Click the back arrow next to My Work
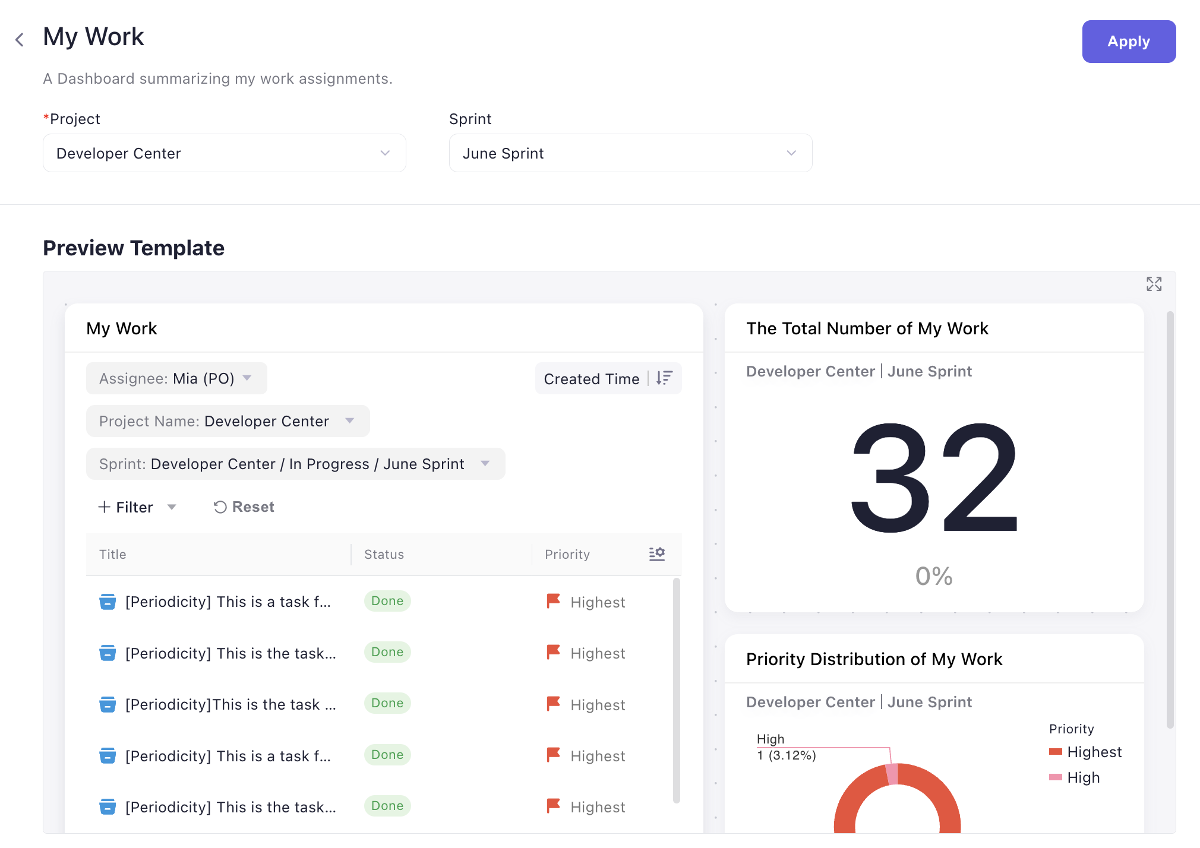Image resolution: width=1200 pixels, height=848 pixels. pos(20,40)
